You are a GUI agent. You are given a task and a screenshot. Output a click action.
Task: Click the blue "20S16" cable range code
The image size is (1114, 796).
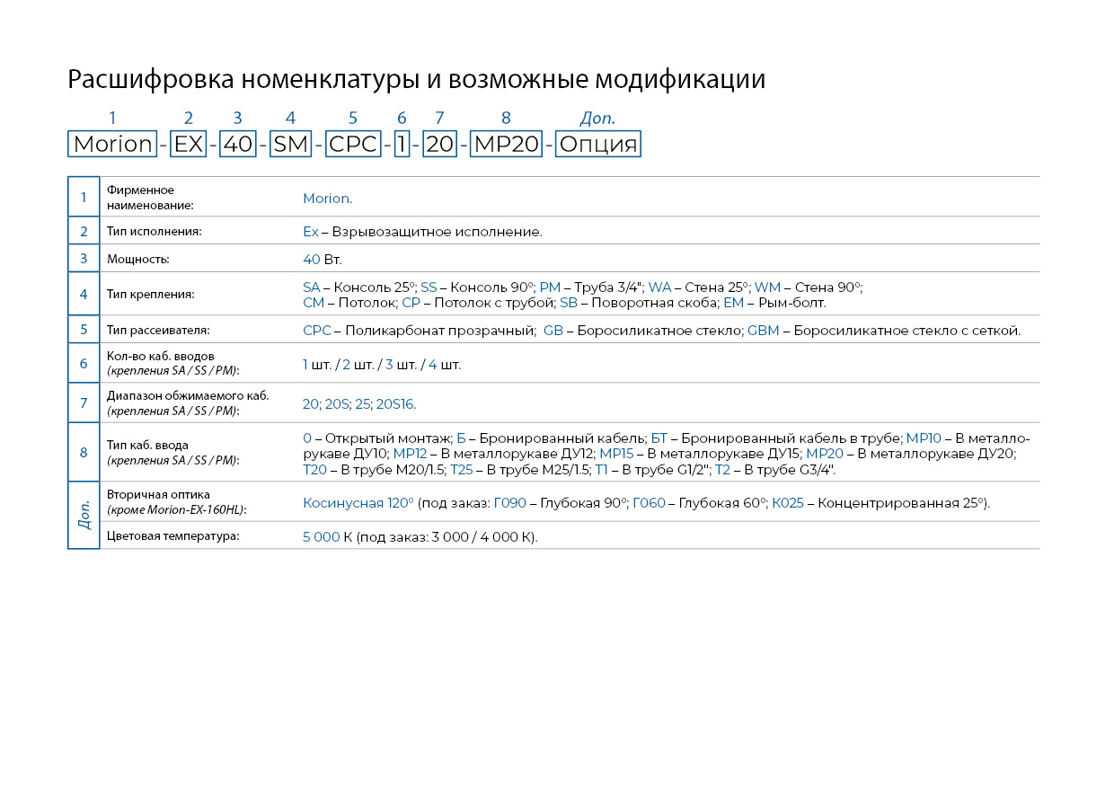pyautogui.click(x=395, y=404)
